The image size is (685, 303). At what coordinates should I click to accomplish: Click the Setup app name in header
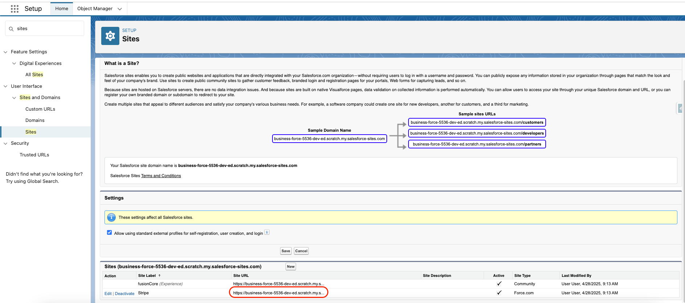[x=33, y=9]
